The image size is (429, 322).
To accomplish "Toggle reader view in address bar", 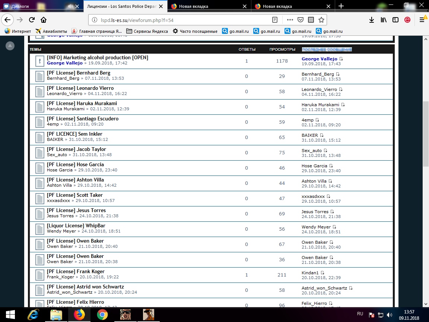I will pyautogui.click(x=274, y=20).
